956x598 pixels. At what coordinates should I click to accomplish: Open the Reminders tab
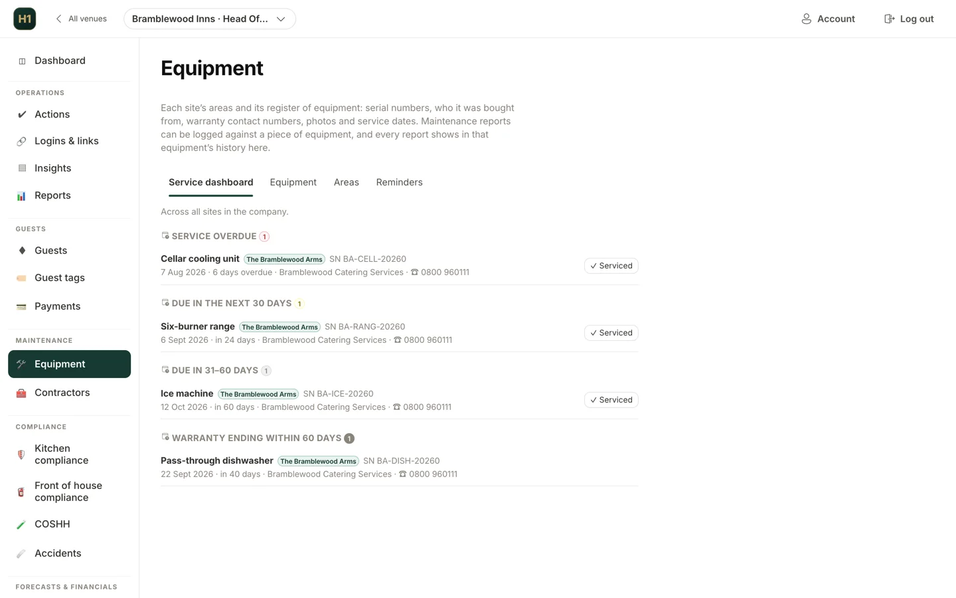tap(399, 182)
